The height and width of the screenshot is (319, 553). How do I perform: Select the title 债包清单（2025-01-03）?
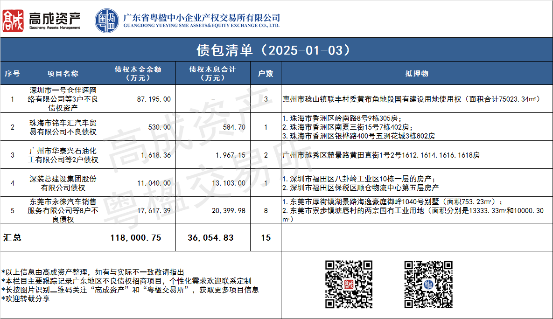click(274, 50)
